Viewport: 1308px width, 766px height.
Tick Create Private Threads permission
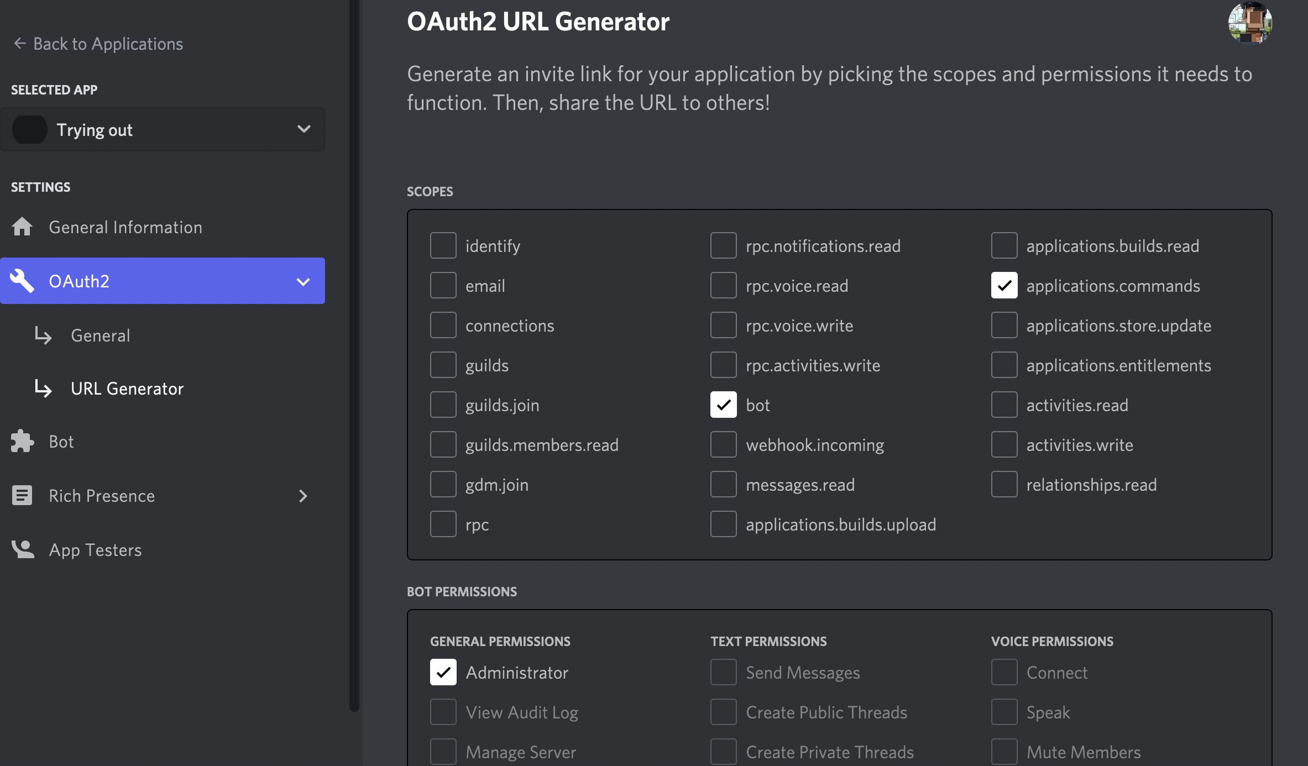coord(724,752)
